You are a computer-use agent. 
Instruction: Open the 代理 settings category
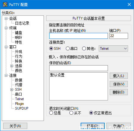point(18,85)
